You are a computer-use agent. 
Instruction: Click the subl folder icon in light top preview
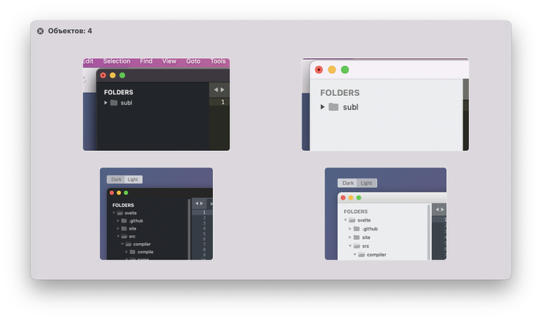click(x=334, y=107)
